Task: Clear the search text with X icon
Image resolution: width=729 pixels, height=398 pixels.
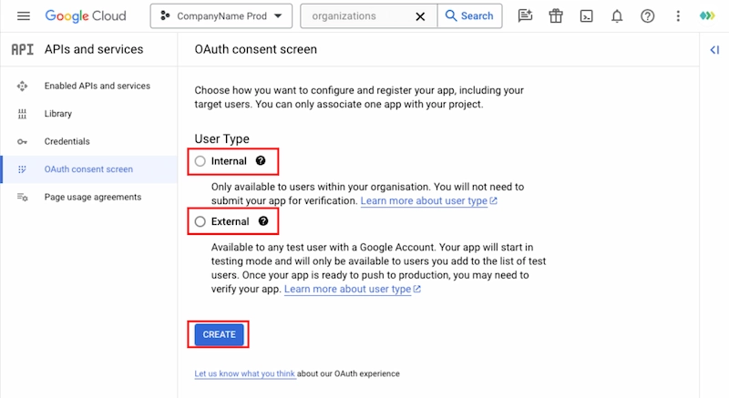Action: (420, 16)
